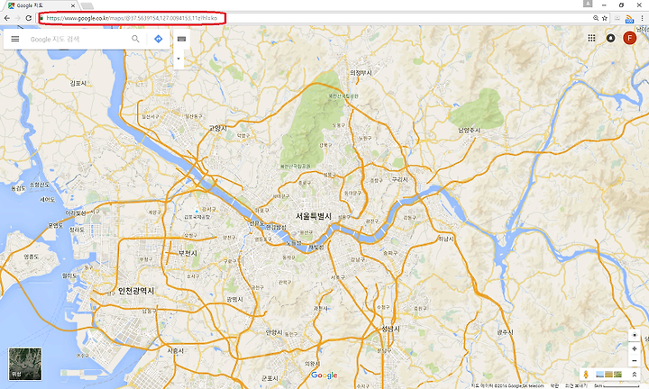Open the Chrome three-dot menu
The image size is (649, 389).
pyautogui.click(x=643, y=18)
